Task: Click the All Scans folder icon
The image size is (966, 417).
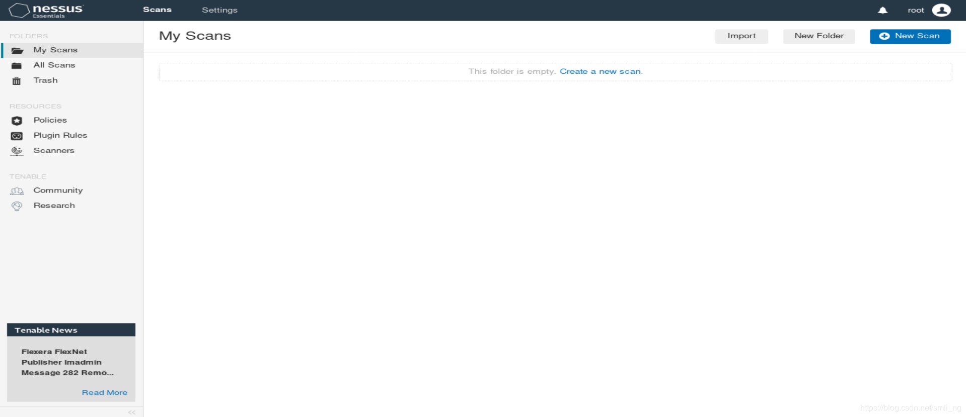Action: coord(17,65)
